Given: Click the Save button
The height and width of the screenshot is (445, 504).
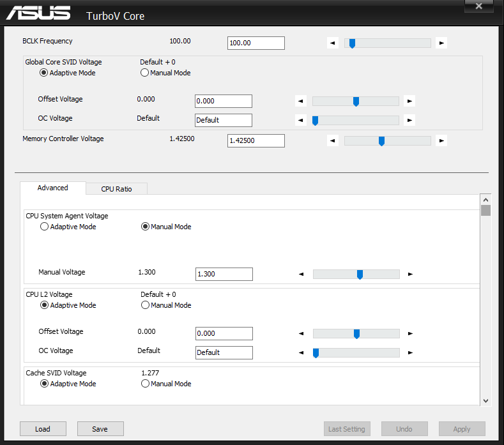Looking at the screenshot, I should click(100, 429).
